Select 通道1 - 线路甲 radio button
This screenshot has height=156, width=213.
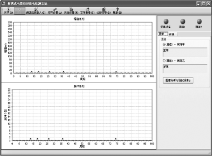point(164,44)
